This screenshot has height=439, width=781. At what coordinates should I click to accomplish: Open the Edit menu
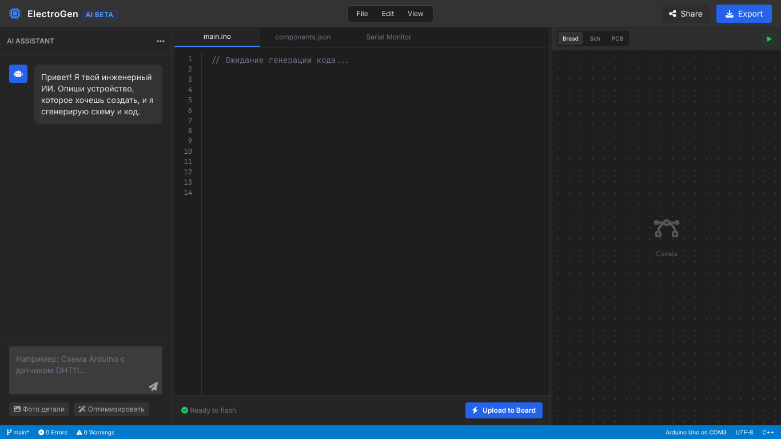coord(388,14)
